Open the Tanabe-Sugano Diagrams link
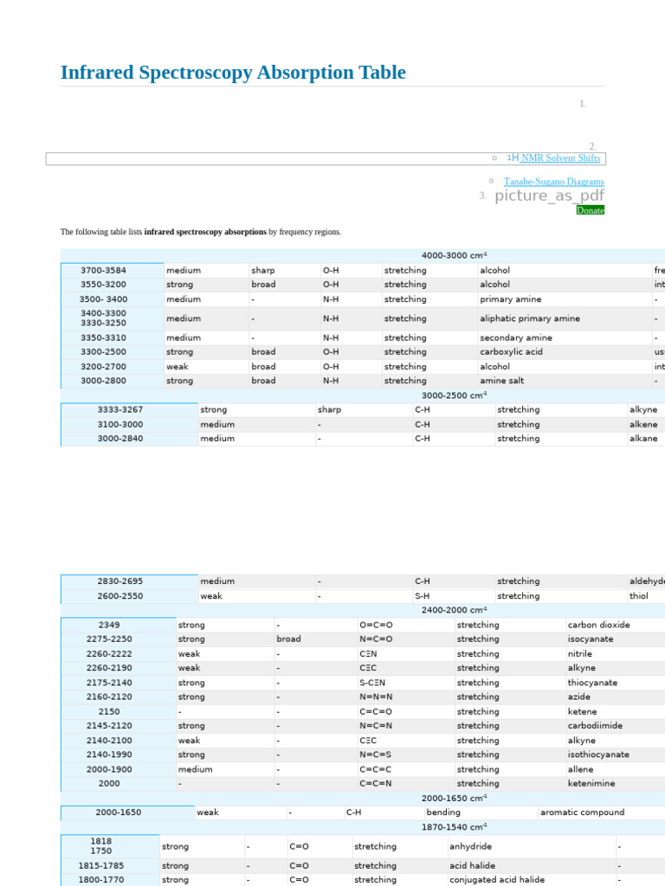Image resolution: width=665 pixels, height=886 pixels. pos(553,182)
